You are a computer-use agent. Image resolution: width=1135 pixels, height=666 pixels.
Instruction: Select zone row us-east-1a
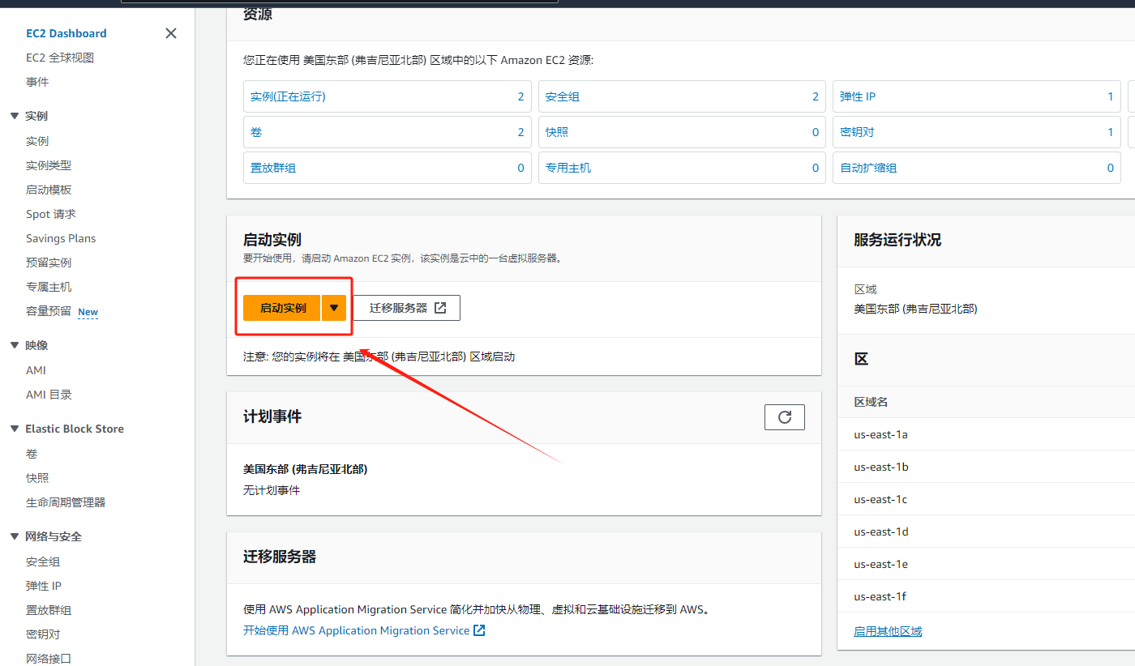[986, 434]
